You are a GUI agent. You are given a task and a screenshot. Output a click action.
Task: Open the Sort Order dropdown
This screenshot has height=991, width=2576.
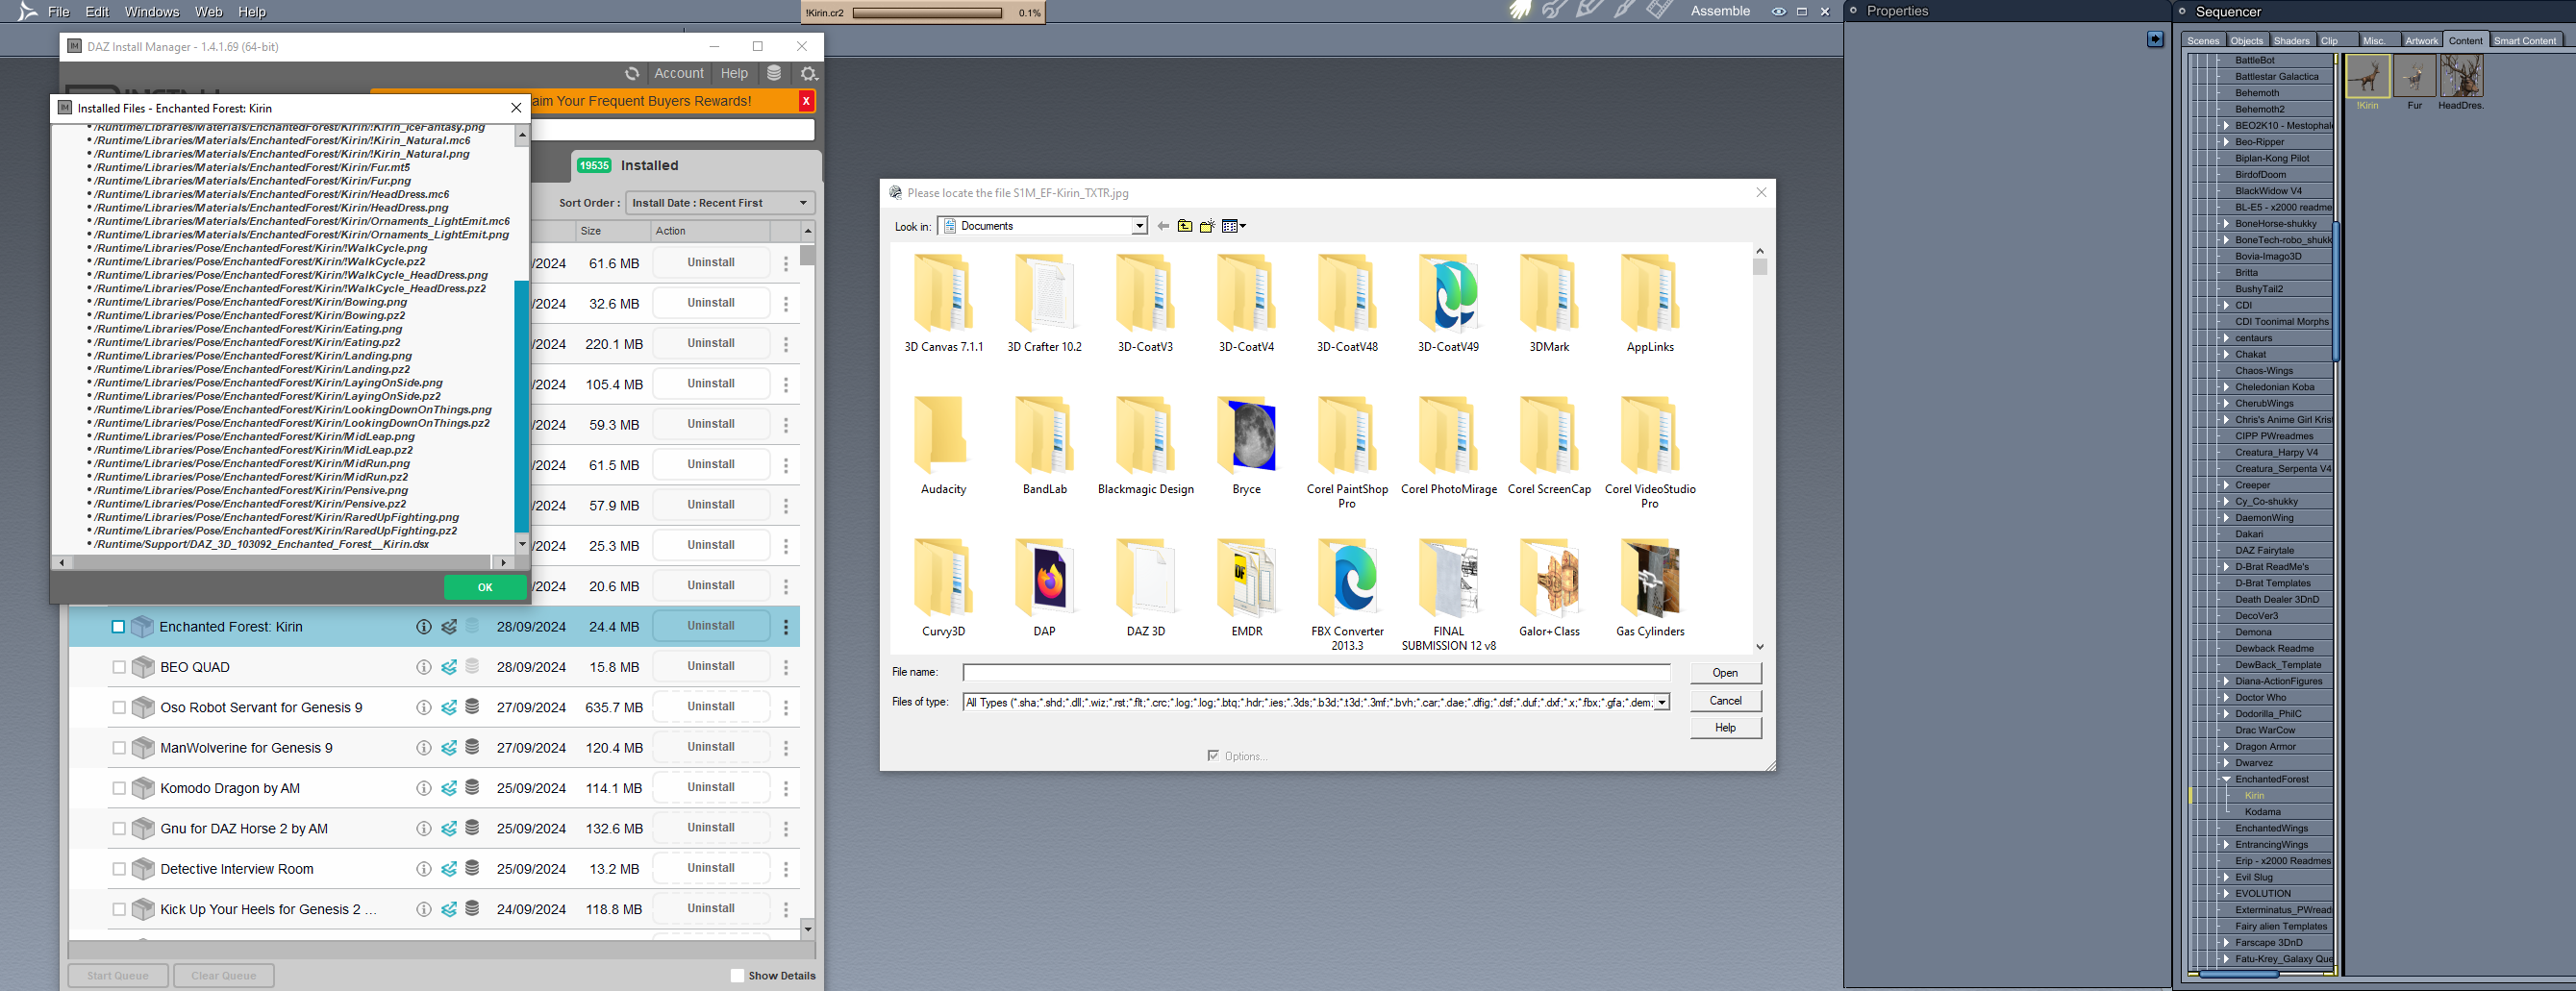[720, 203]
